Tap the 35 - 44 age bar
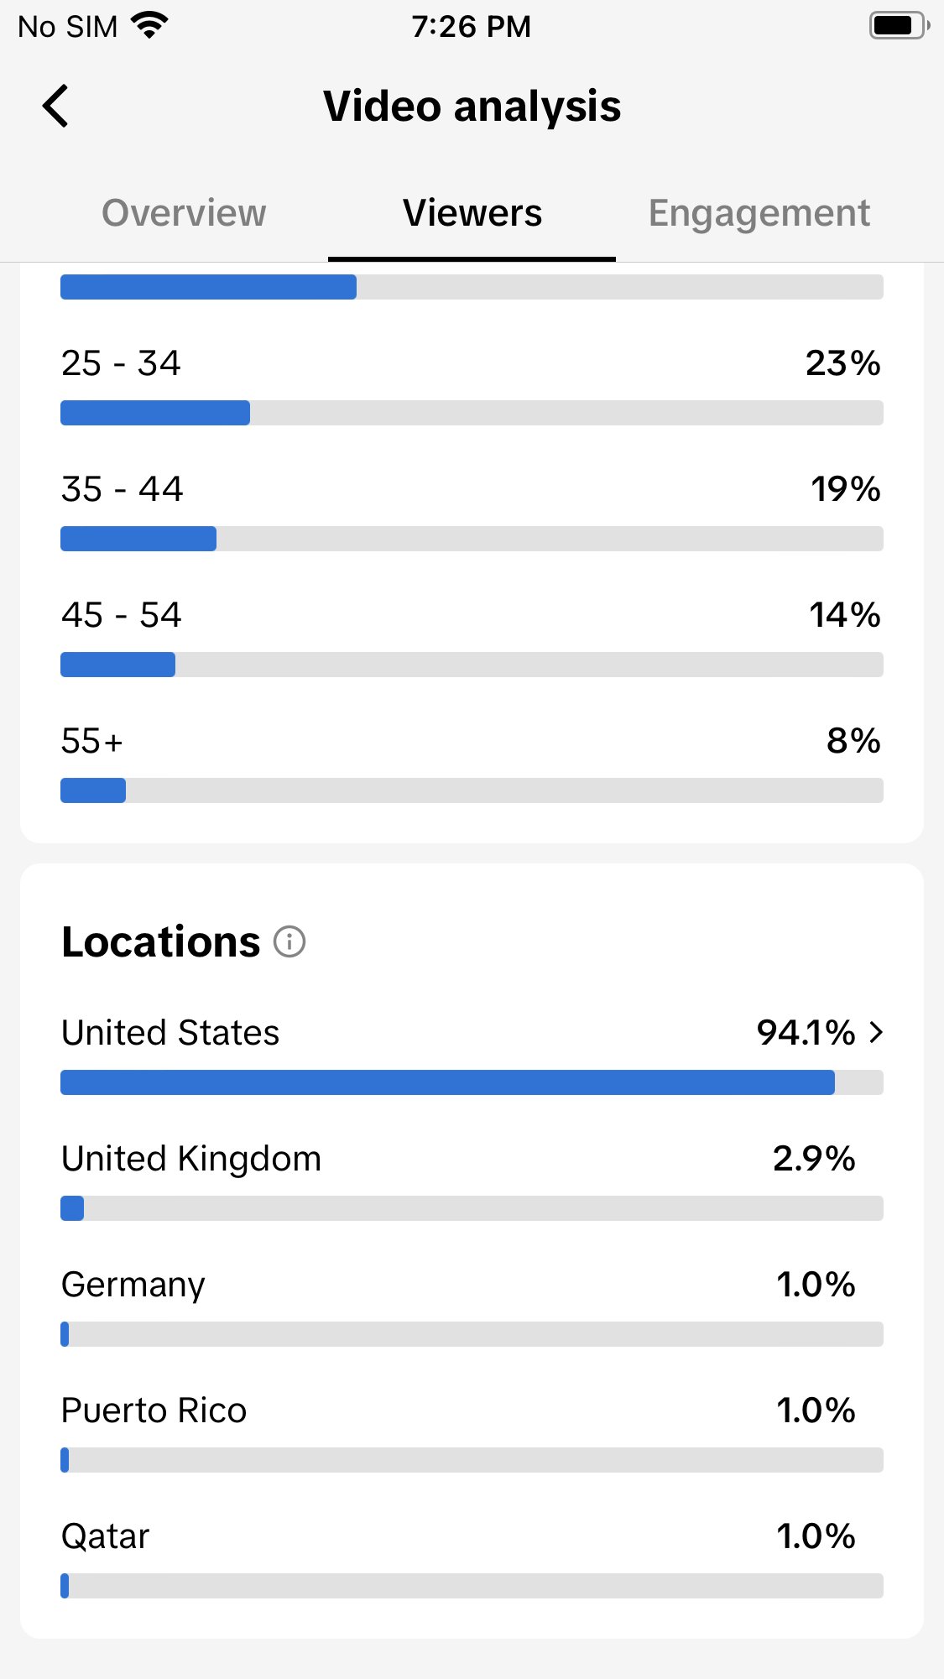 pos(472,539)
